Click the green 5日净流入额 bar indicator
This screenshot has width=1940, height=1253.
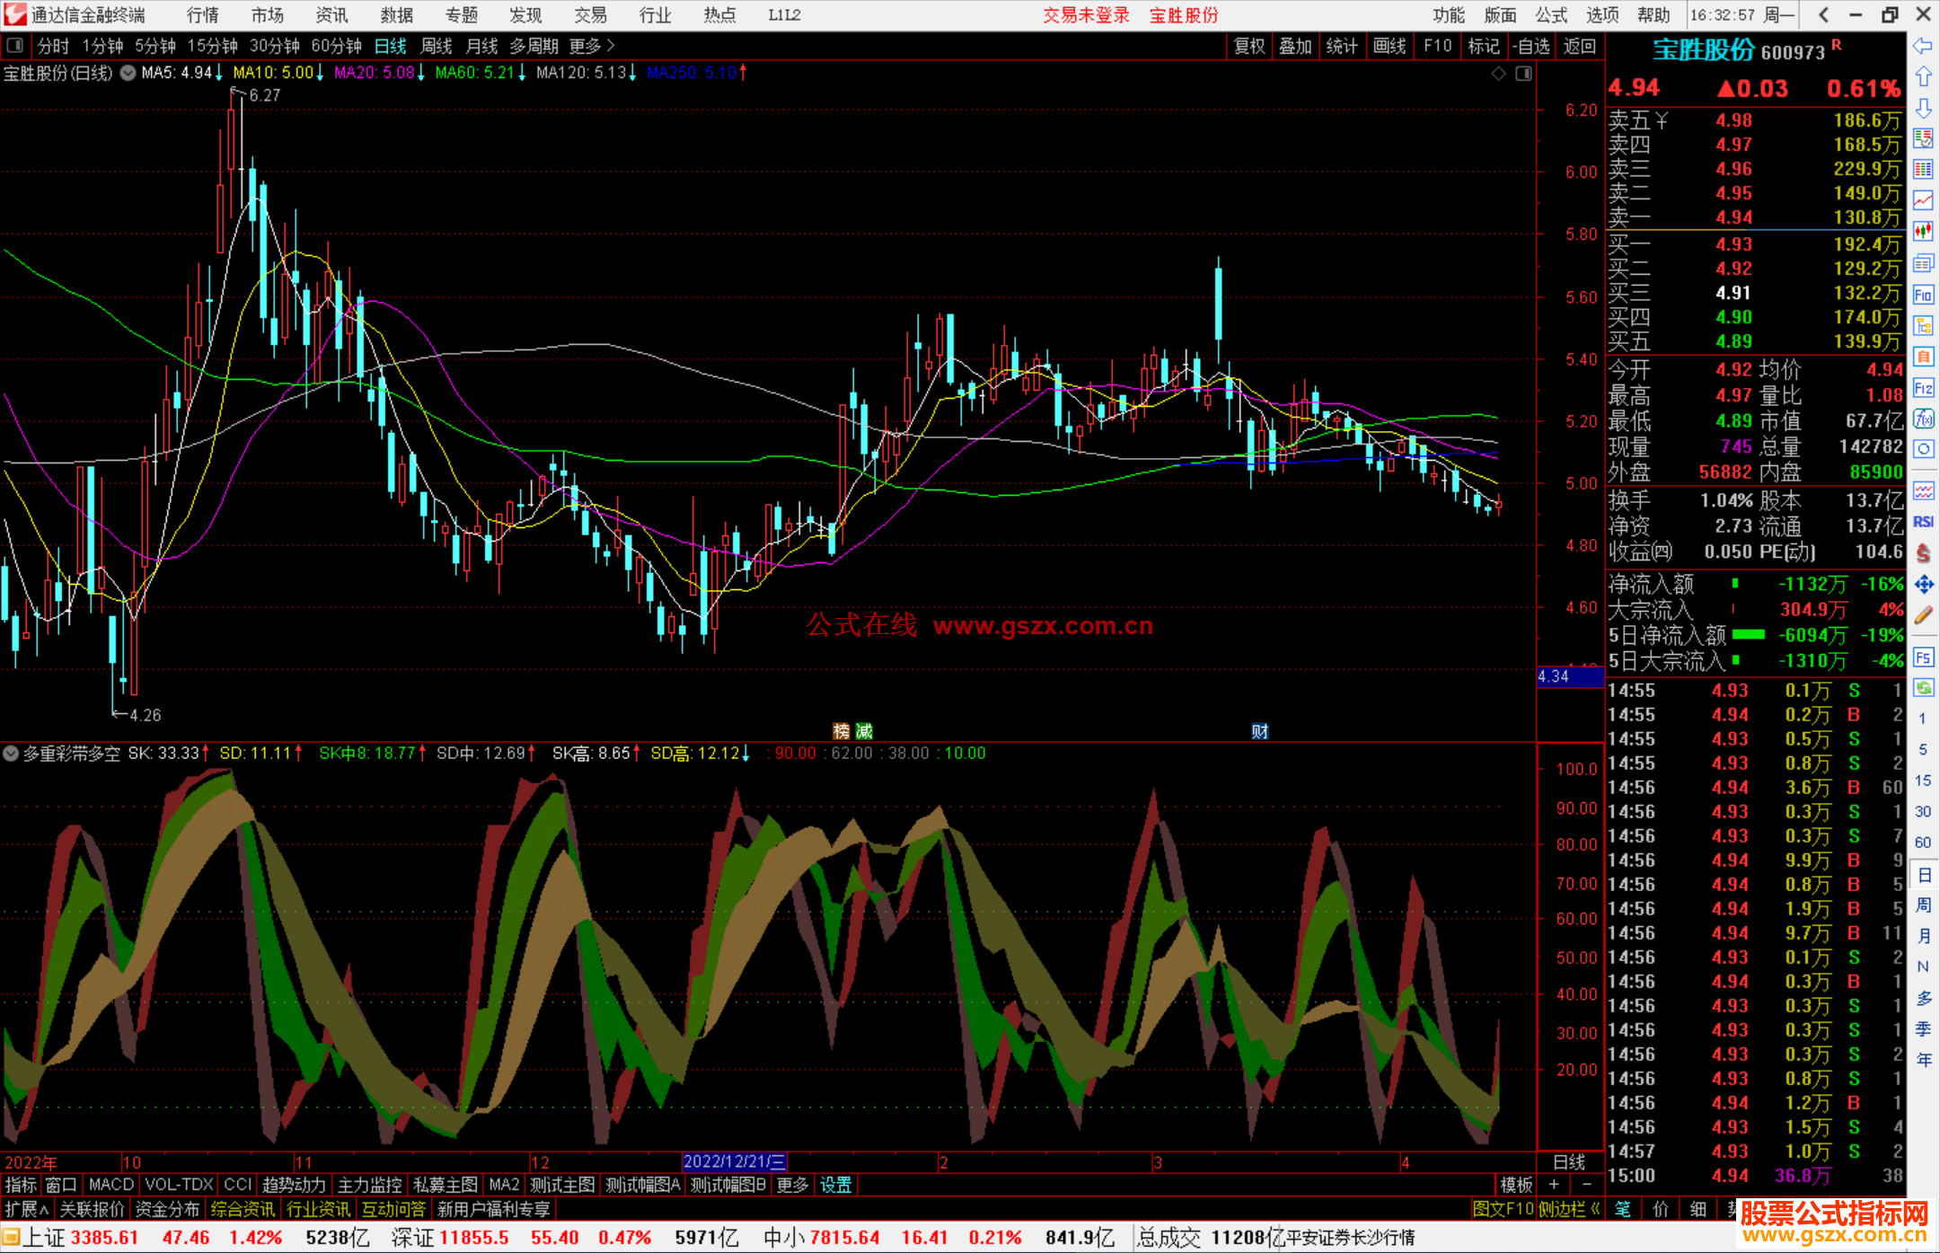[1748, 635]
